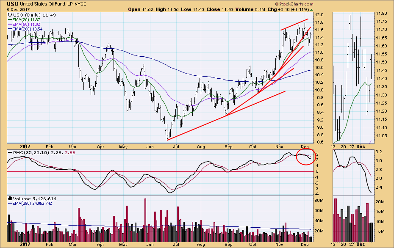Image resolution: width=394 pixels, height=248 pixels.
Task: Click the 5M label on the zoomed volume axis
Action: pyautogui.click(x=381, y=231)
